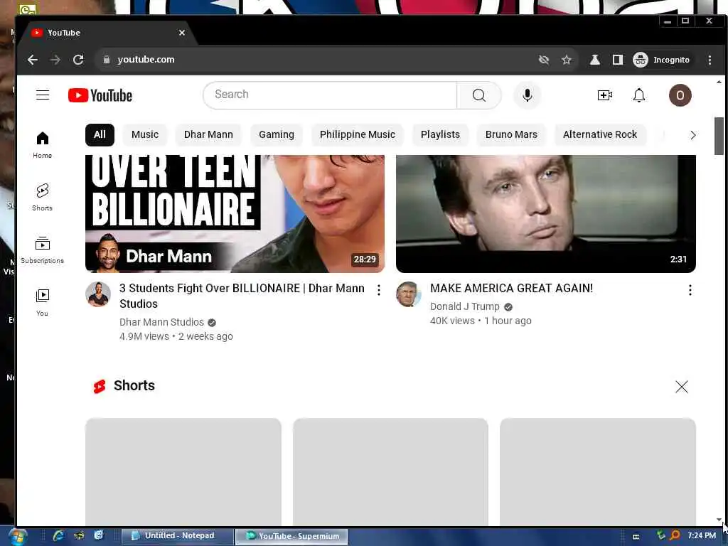The image size is (728, 546).
Task: Open the You section in sidebar
Action: (x=42, y=303)
